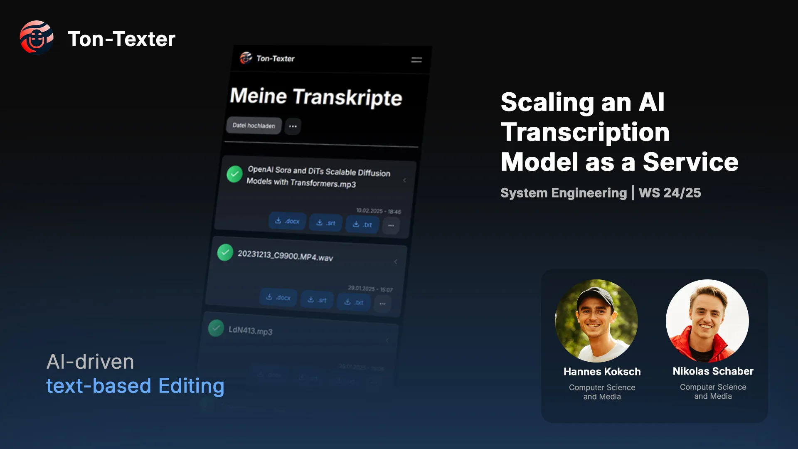
Task: Click the large Ton-Texter logo icon
Action: click(x=37, y=38)
